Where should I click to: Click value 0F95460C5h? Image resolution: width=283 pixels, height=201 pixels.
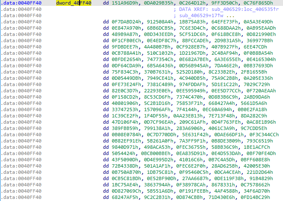(x=194, y=172)
